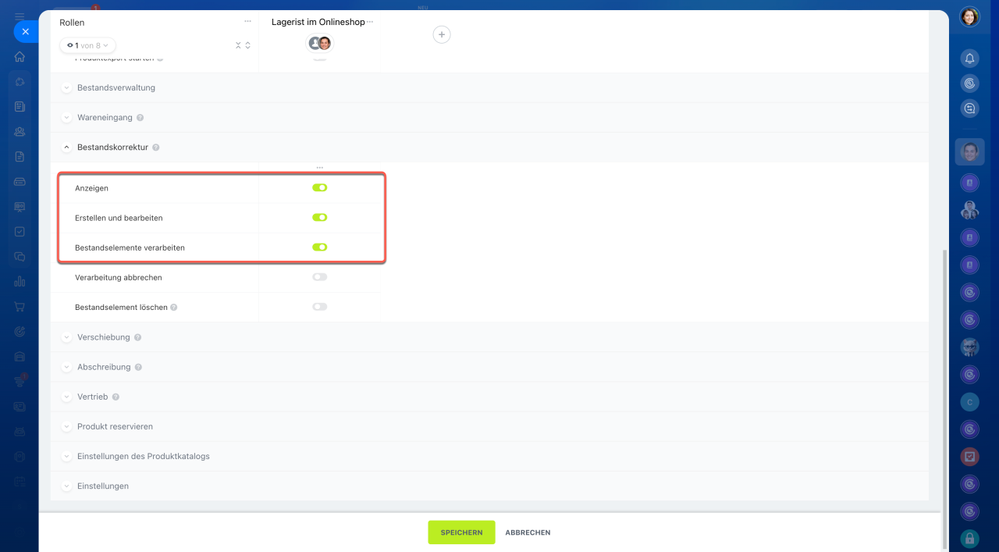Click the Bestandselement löschen label

(121, 308)
